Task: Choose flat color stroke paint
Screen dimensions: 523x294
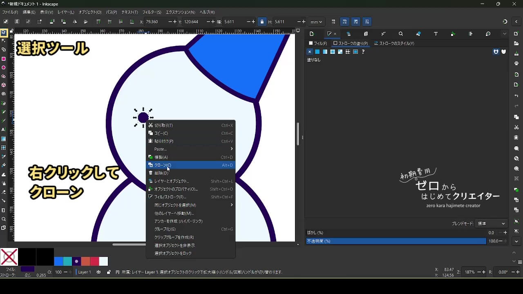Action: coord(317,52)
